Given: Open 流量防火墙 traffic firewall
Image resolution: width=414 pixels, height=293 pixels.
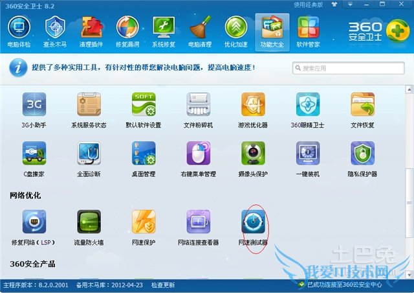Looking at the screenshot, I should (x=89, y=228).
